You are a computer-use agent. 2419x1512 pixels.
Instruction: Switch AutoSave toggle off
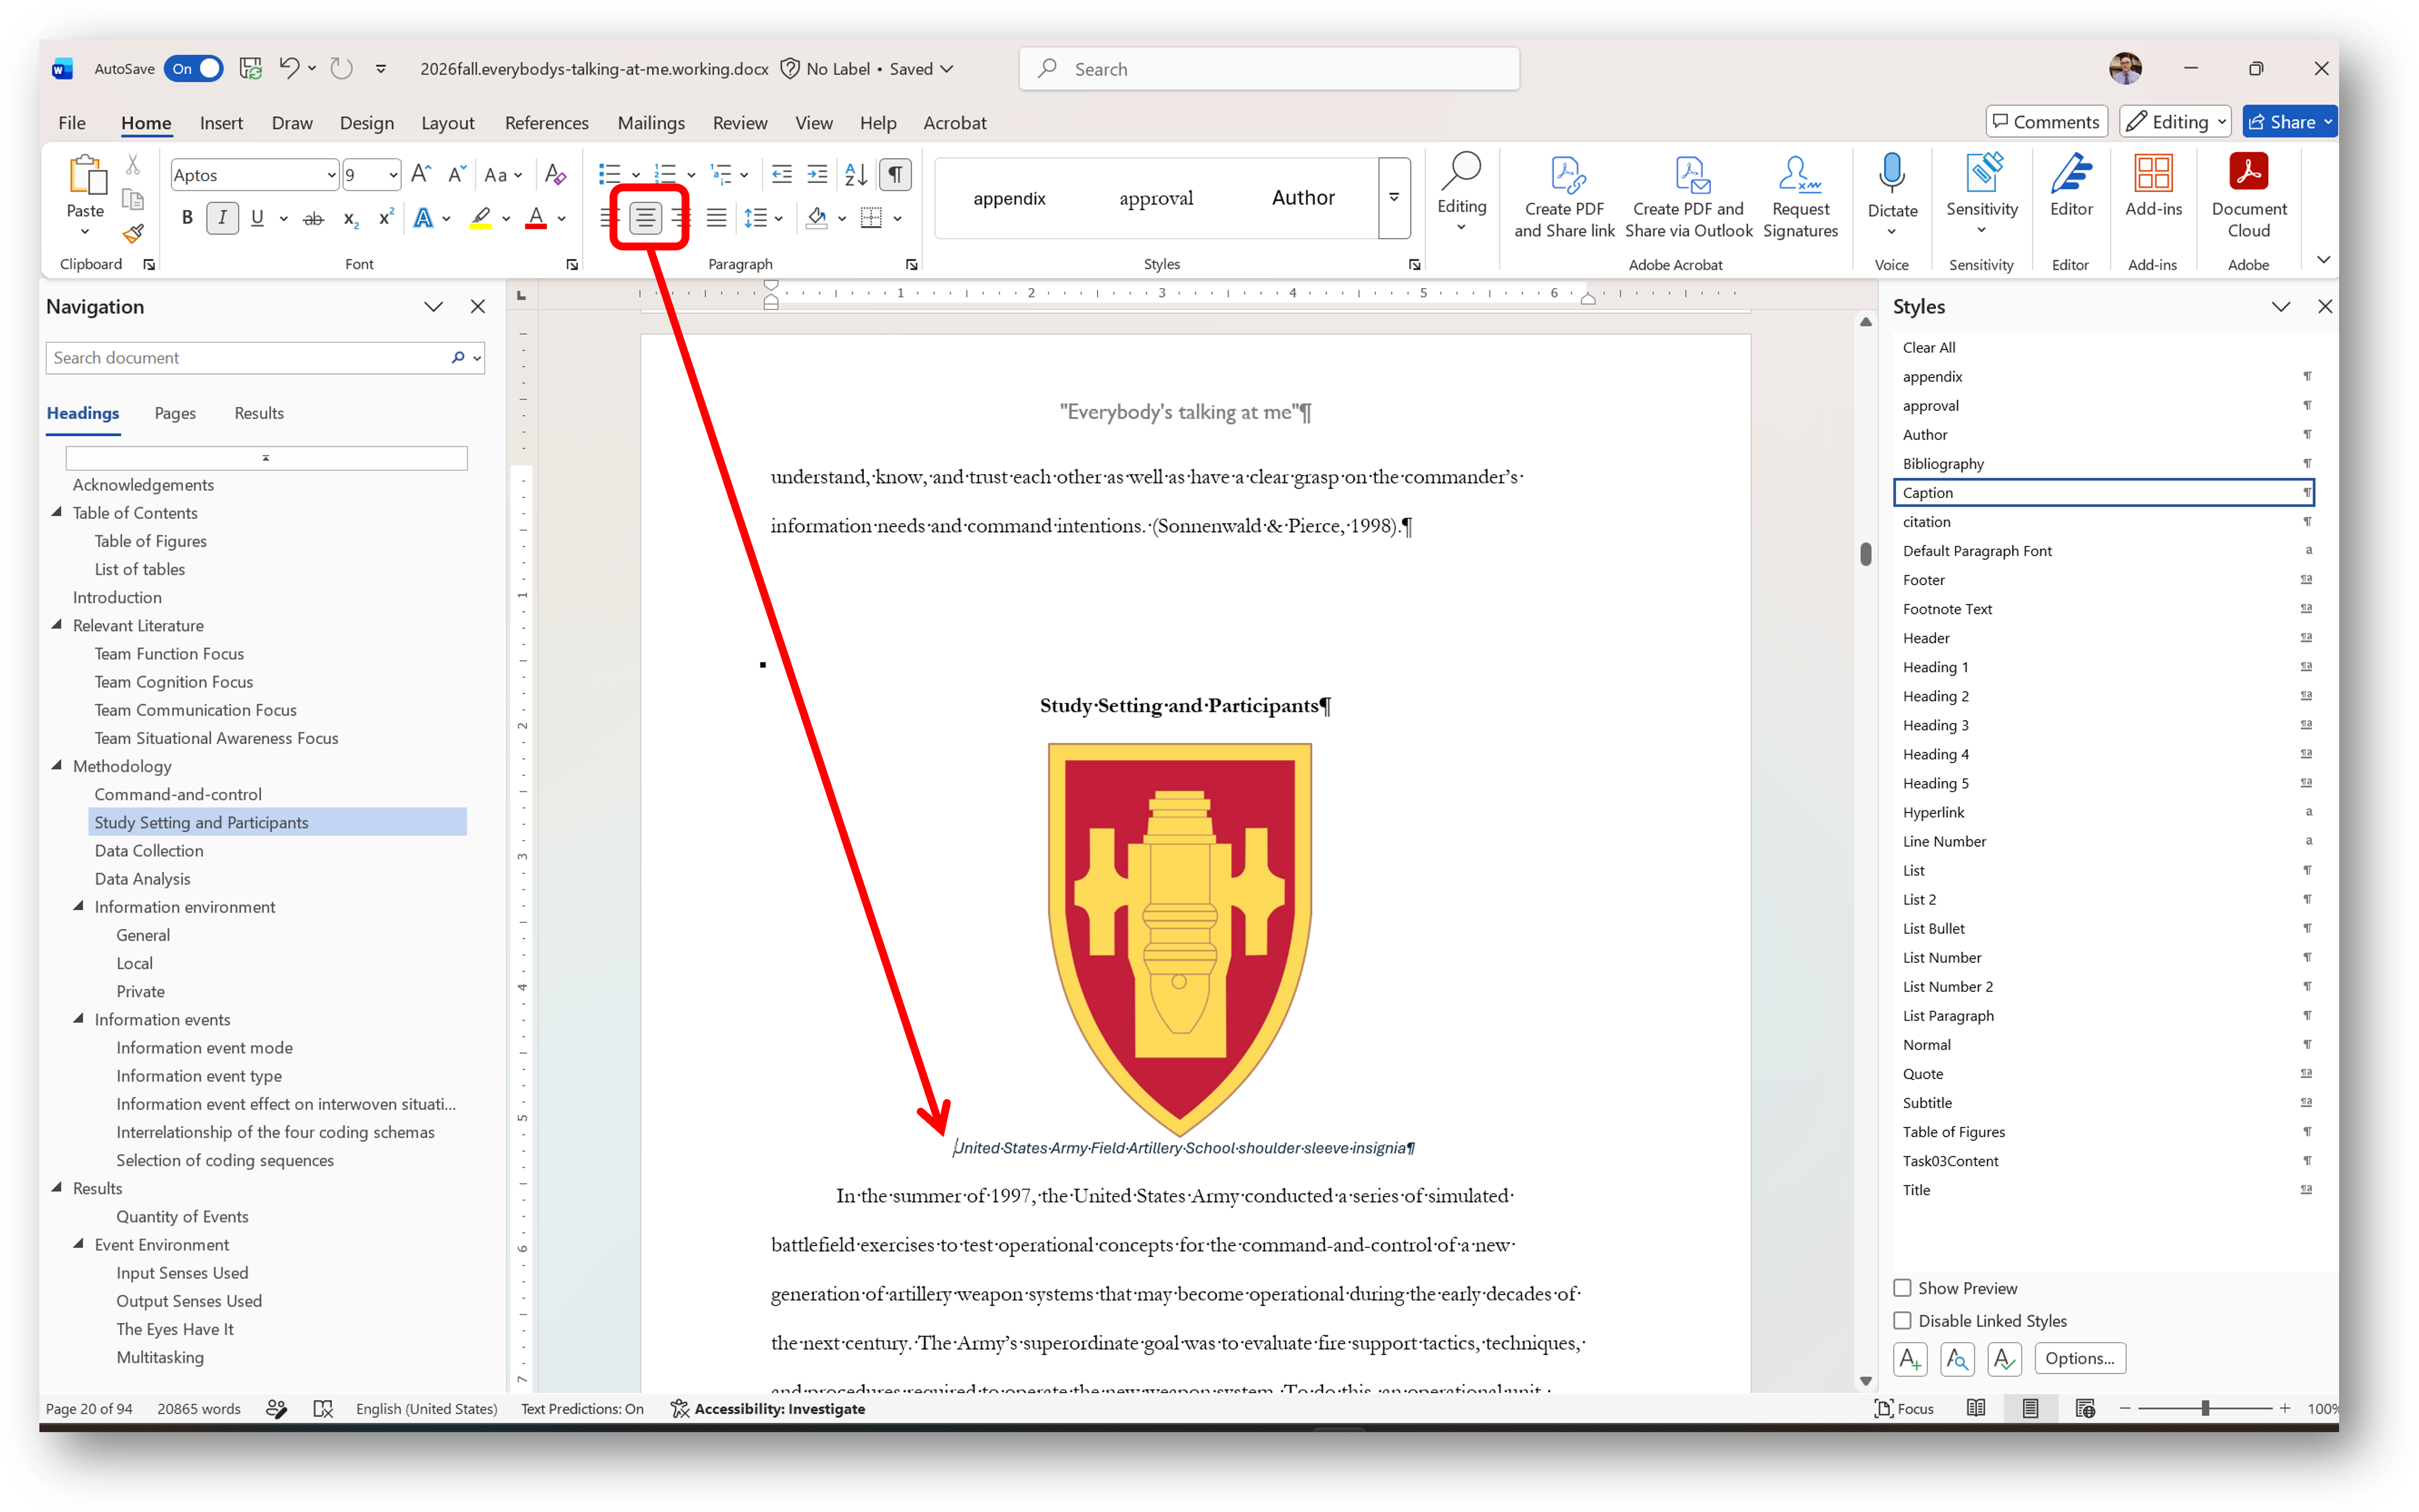[x=193, y=68]
